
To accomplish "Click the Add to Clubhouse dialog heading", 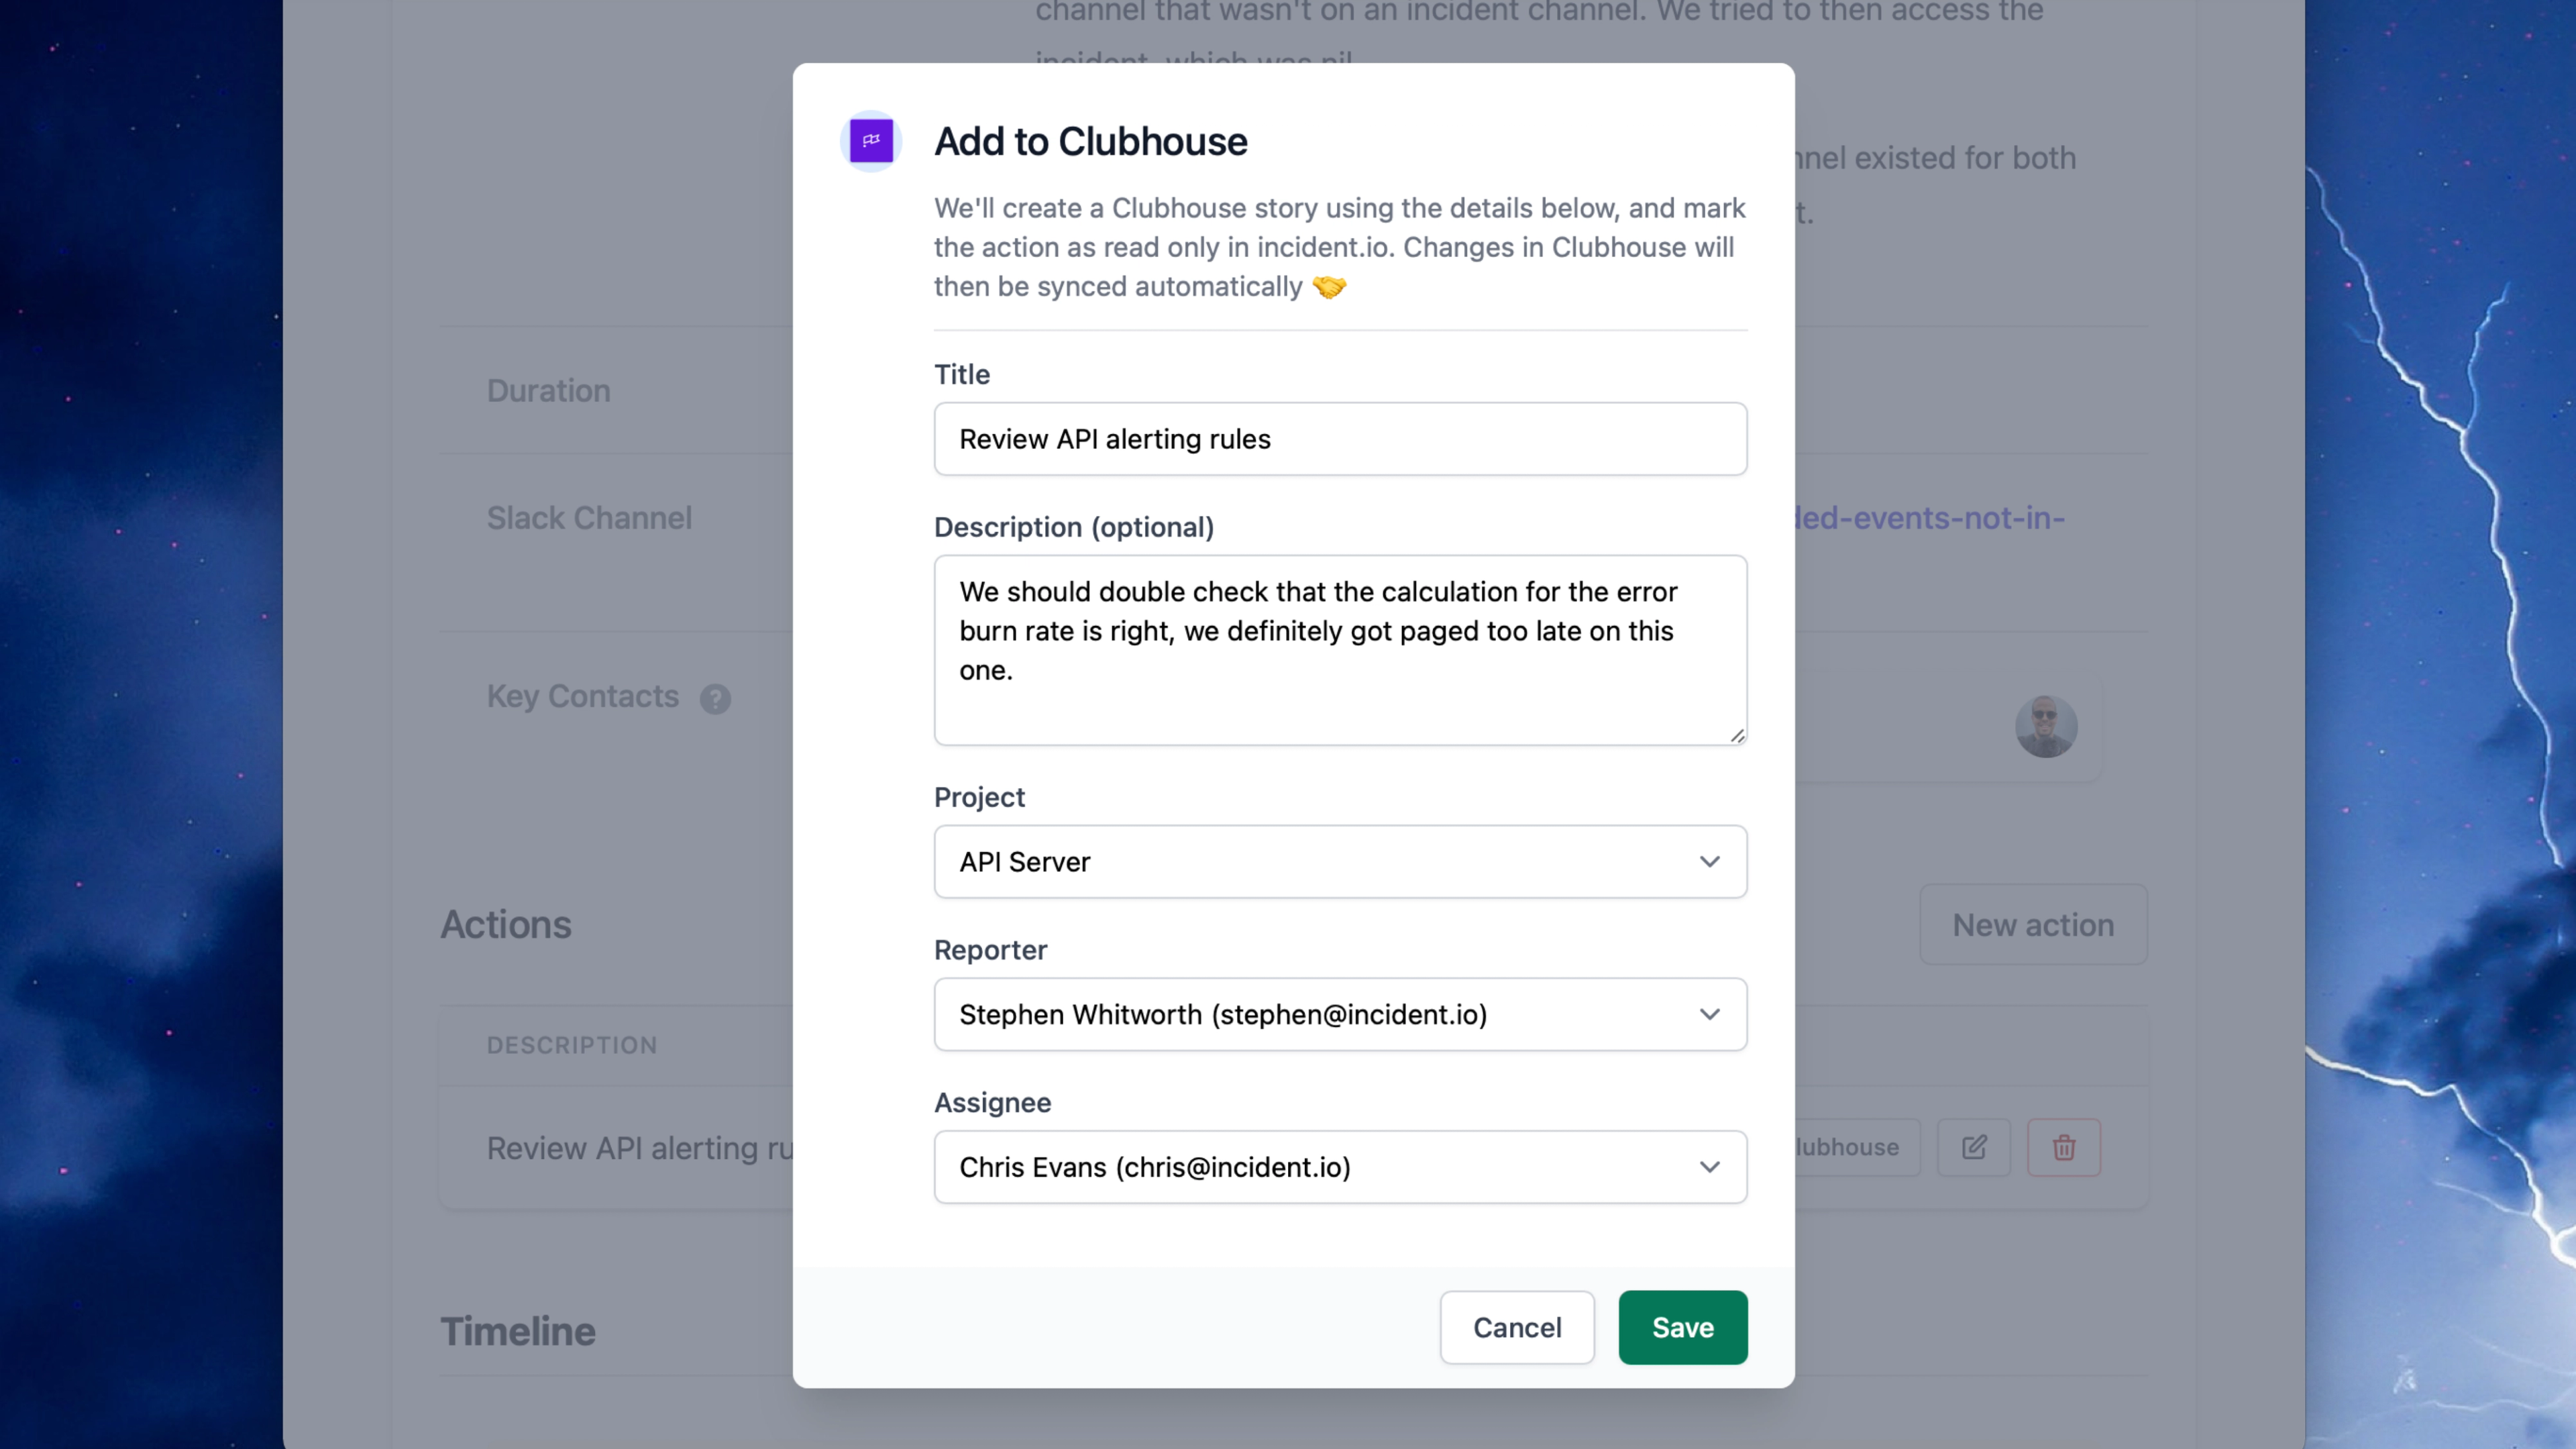I will click(1090, 141).
